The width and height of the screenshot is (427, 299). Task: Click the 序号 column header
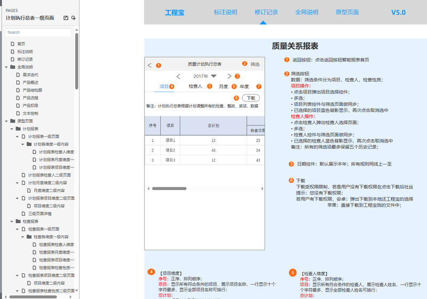click(x=153, y=125)
